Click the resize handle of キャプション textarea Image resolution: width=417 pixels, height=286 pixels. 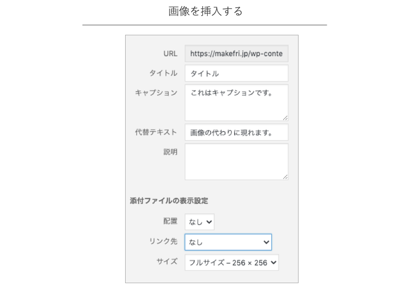coord(285,118)
